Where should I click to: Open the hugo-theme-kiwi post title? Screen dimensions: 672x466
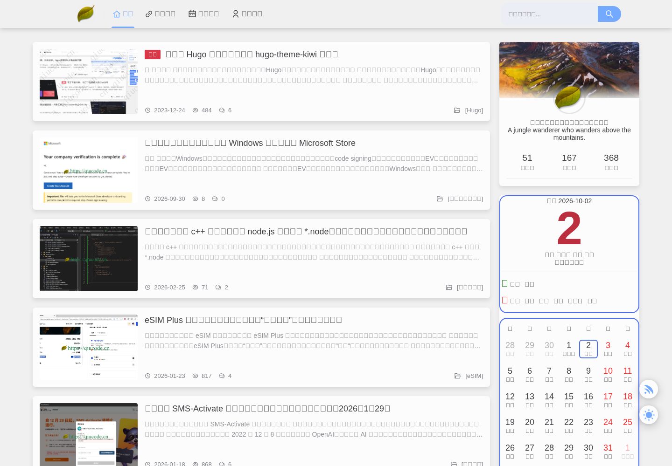click(x=252, y=55)
